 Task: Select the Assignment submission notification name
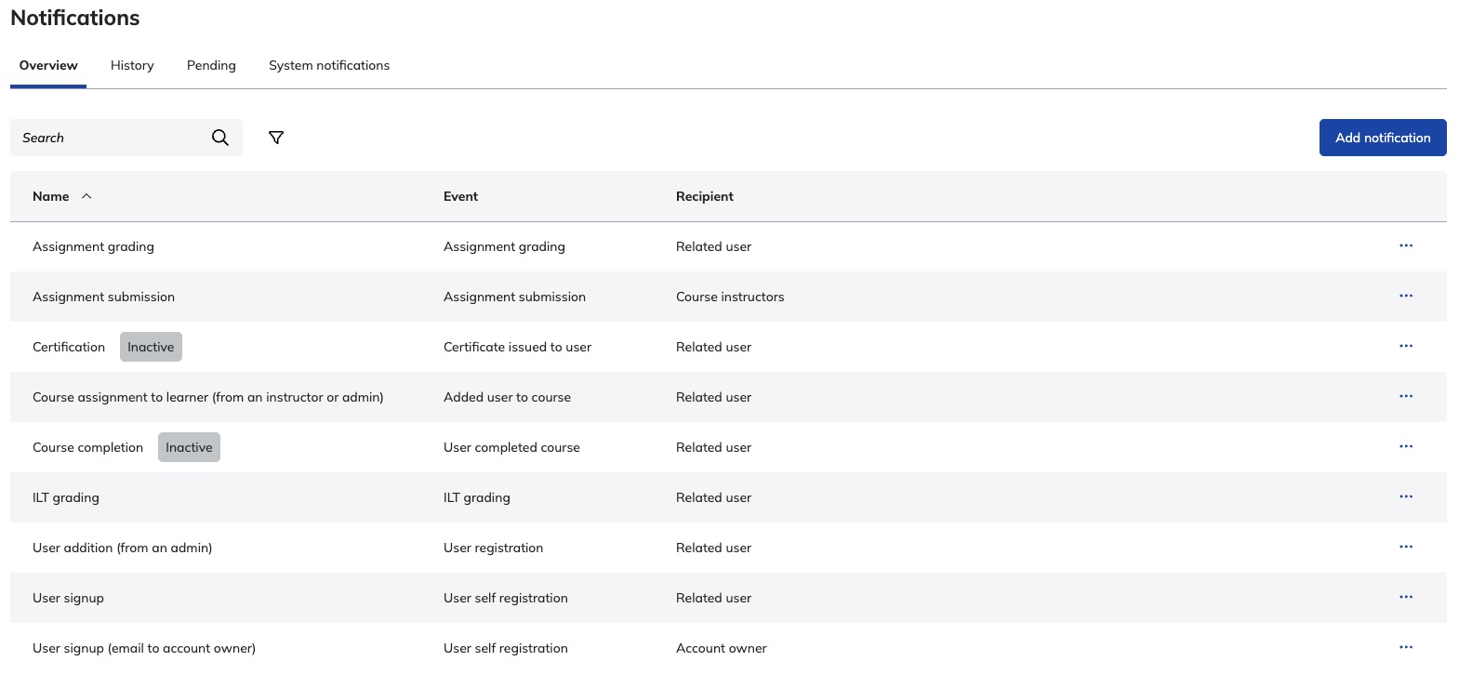103,297
